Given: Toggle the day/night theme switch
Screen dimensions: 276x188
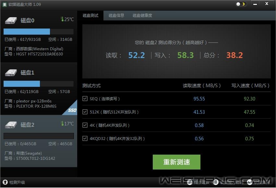Looking at the screenshot, I should click(241, 4).
